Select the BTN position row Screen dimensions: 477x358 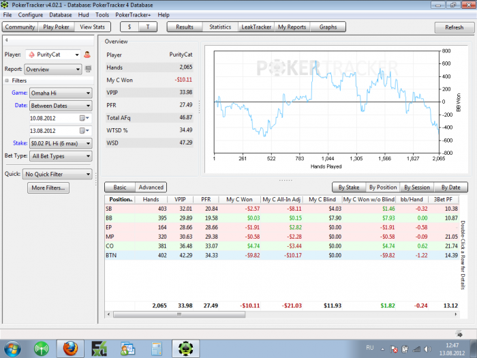click(281, 256)
